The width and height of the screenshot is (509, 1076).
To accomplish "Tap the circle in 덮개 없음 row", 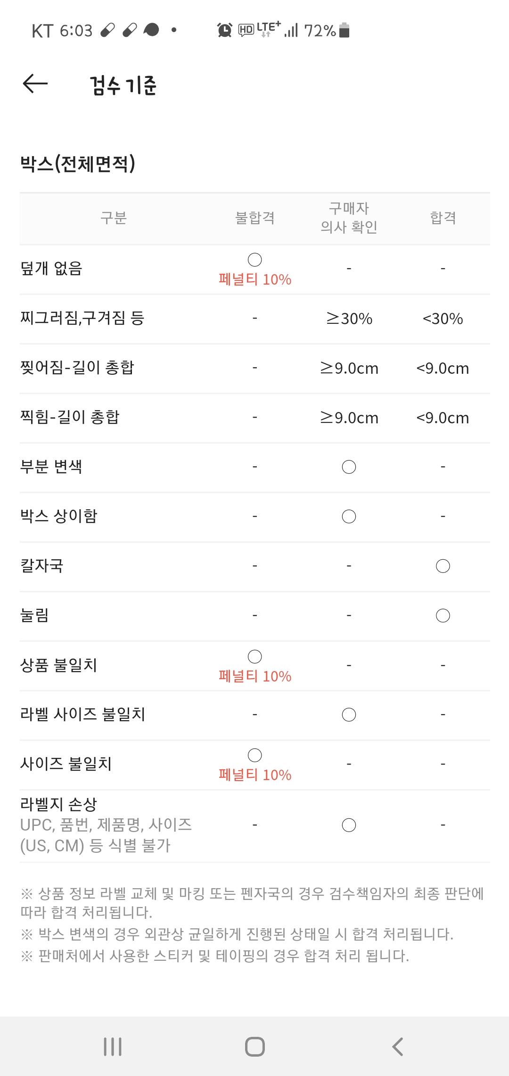I will (x=254, y=260).
